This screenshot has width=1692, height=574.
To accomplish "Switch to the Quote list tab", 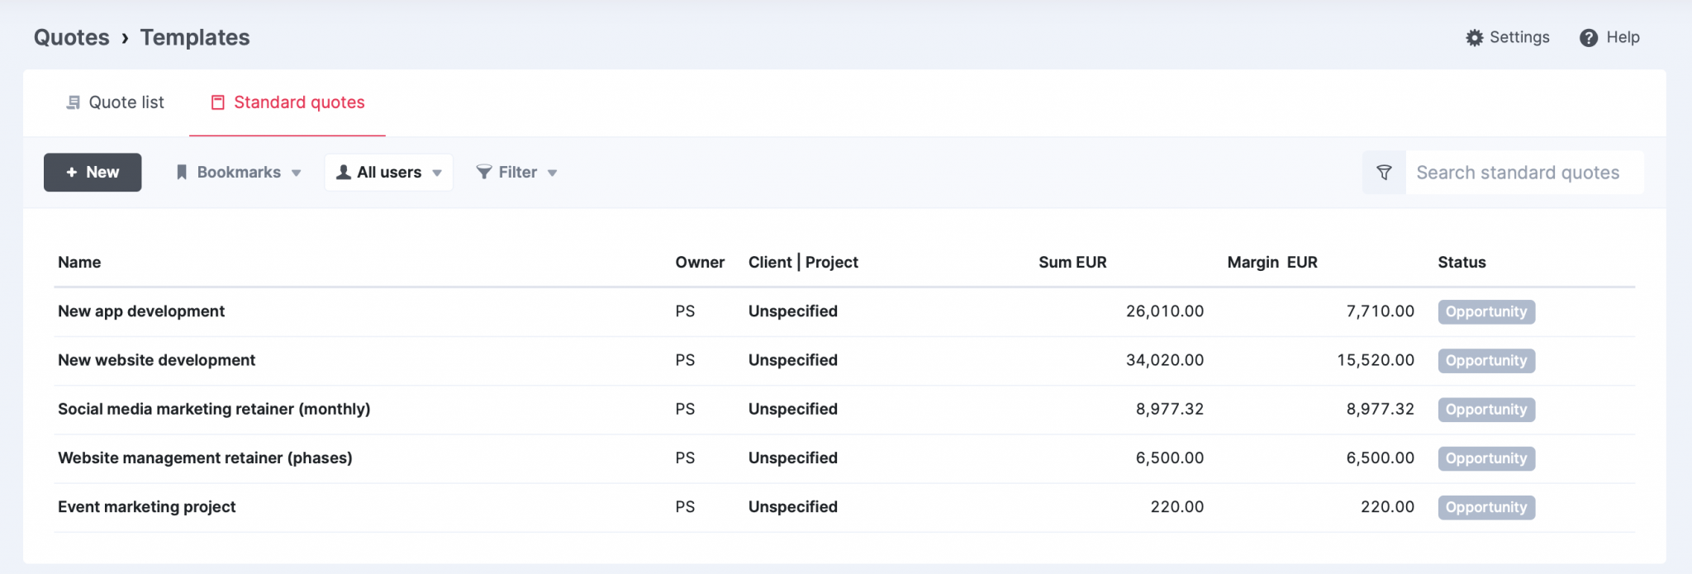I will click(126, 102).
